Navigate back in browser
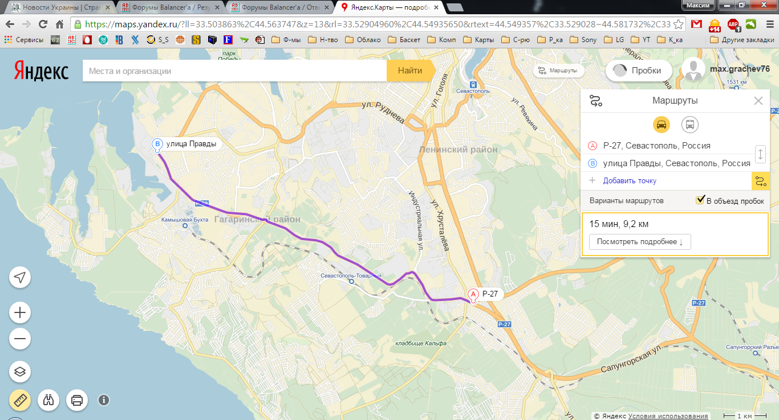Image resolution: width=779 pixels, height=420 pixels. click(x=10, y=24)
